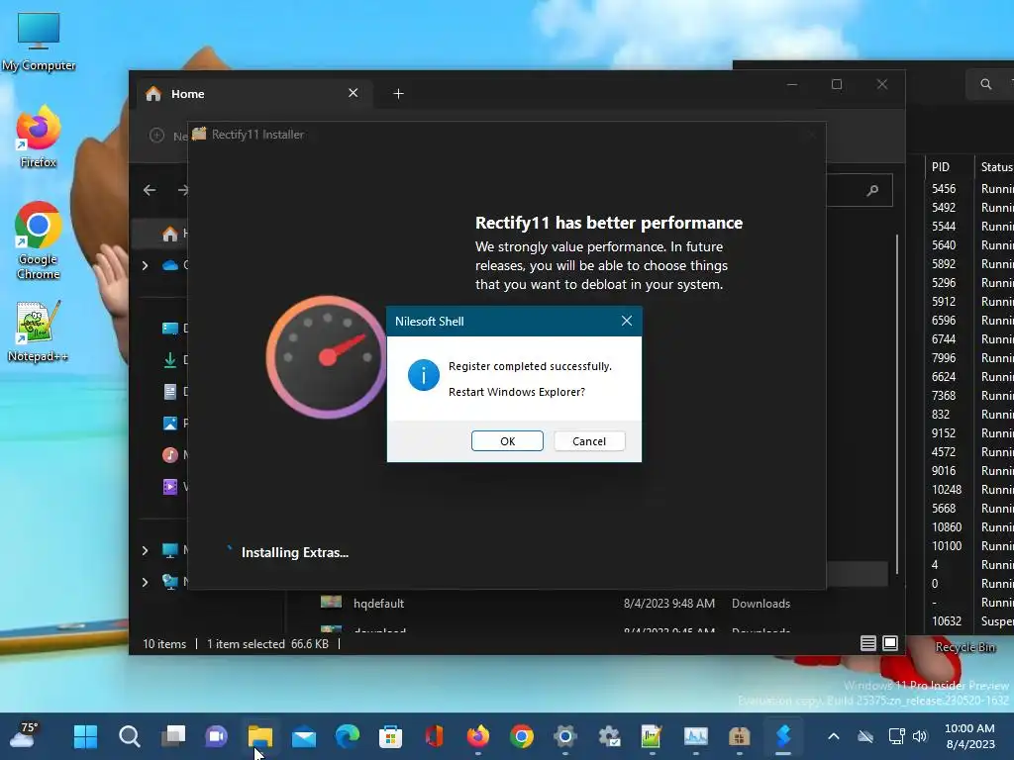Select process with PID 10860
The height and width of the screenshot is (760, 1014).
pyautogui.click(x=947, y=527)
